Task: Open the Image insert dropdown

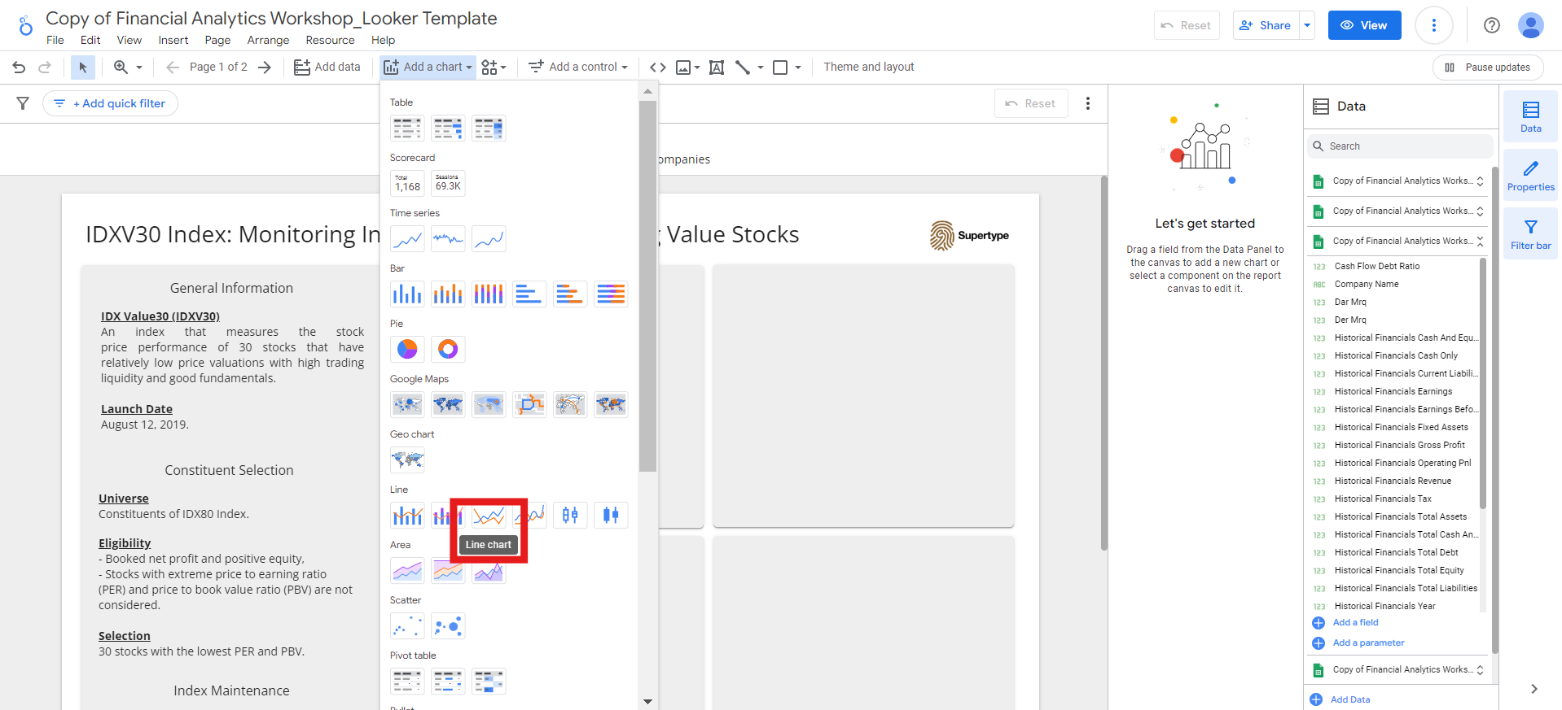Action: (688, 68)
